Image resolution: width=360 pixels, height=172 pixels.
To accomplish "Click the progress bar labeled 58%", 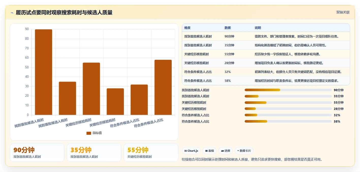I will [288, 122].
